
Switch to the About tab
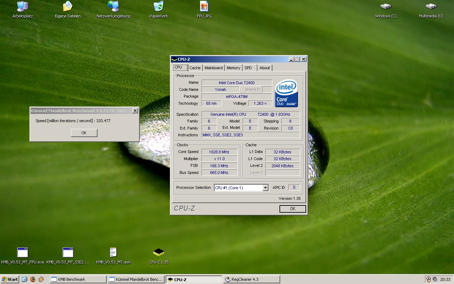click(265, 68)
